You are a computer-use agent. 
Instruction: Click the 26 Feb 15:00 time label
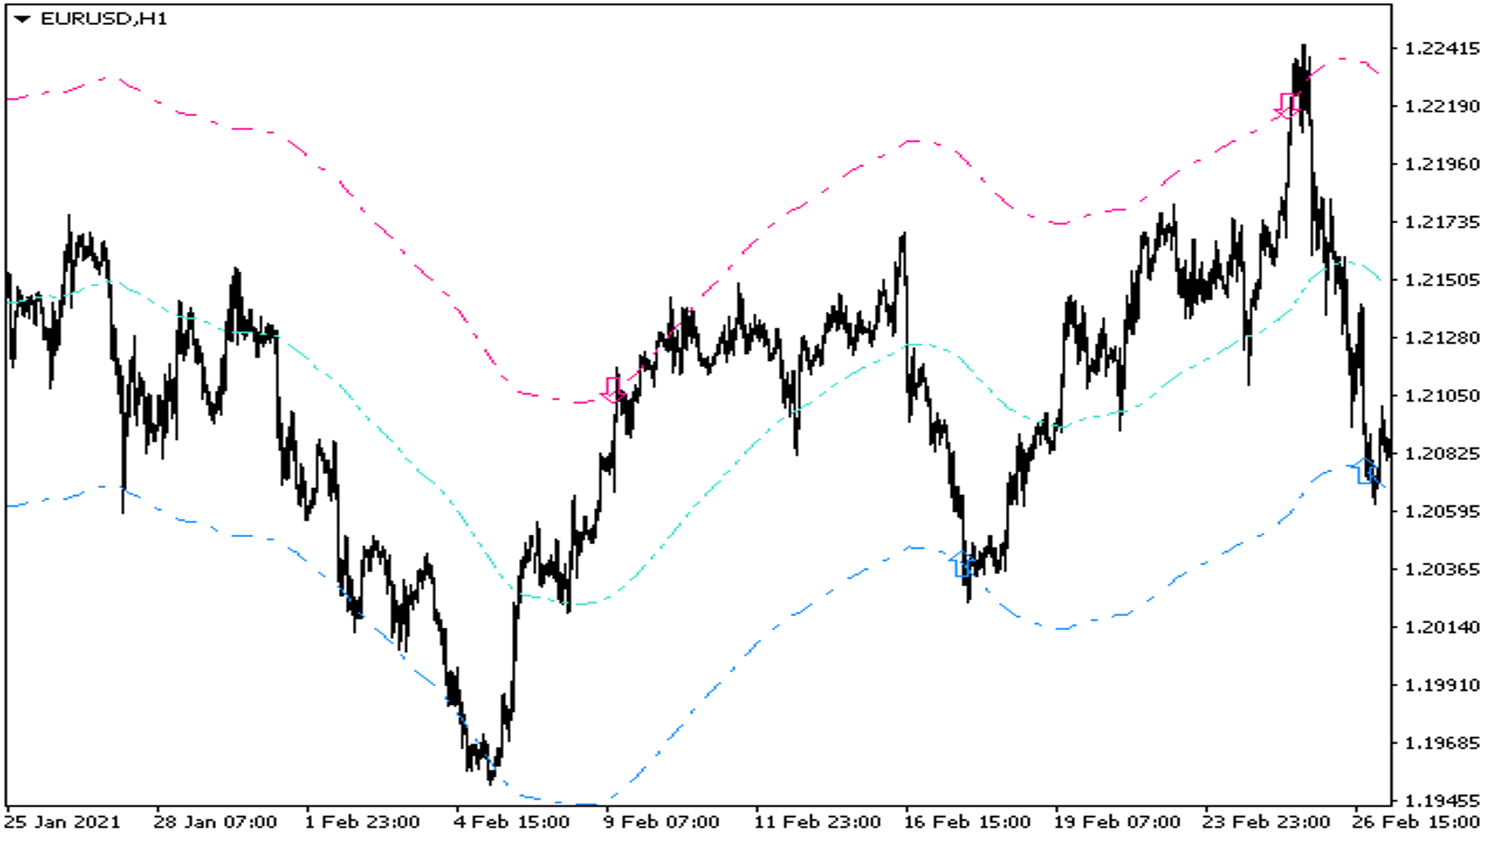[x=1415, y=822]
